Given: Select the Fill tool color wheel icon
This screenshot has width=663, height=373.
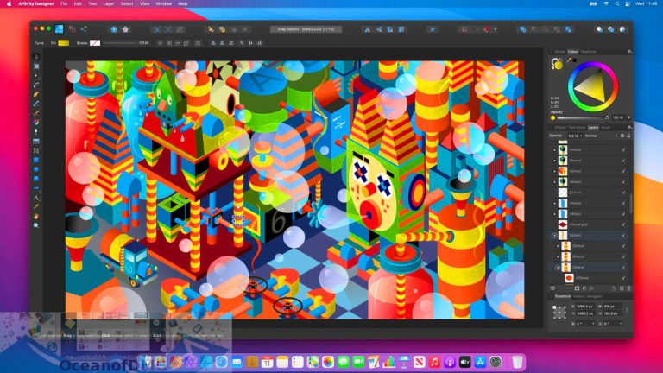Looking at the screenshot, I should click(x=36, y=123).
